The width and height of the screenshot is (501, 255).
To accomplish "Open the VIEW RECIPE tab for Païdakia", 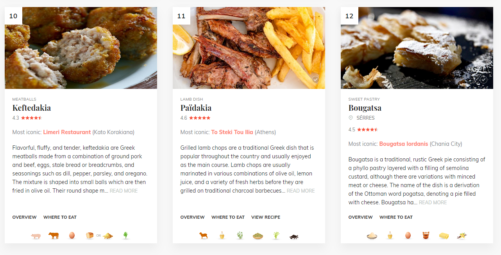I will point(266,217).
